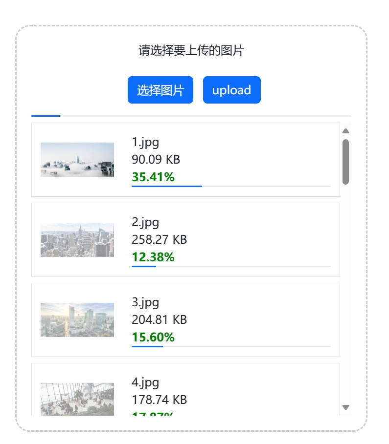Click the 204.81 KB size text

[160, 320]
